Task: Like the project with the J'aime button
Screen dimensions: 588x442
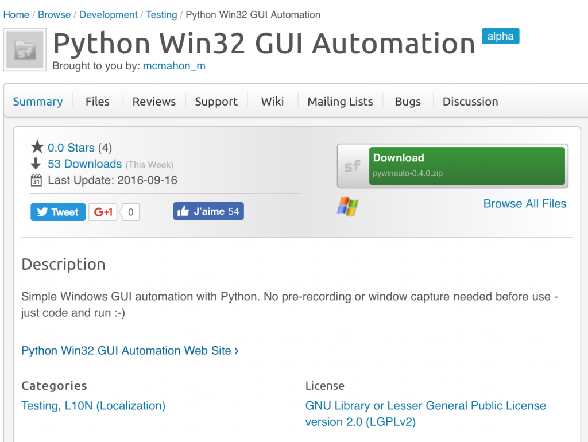Action: [208, 211]
